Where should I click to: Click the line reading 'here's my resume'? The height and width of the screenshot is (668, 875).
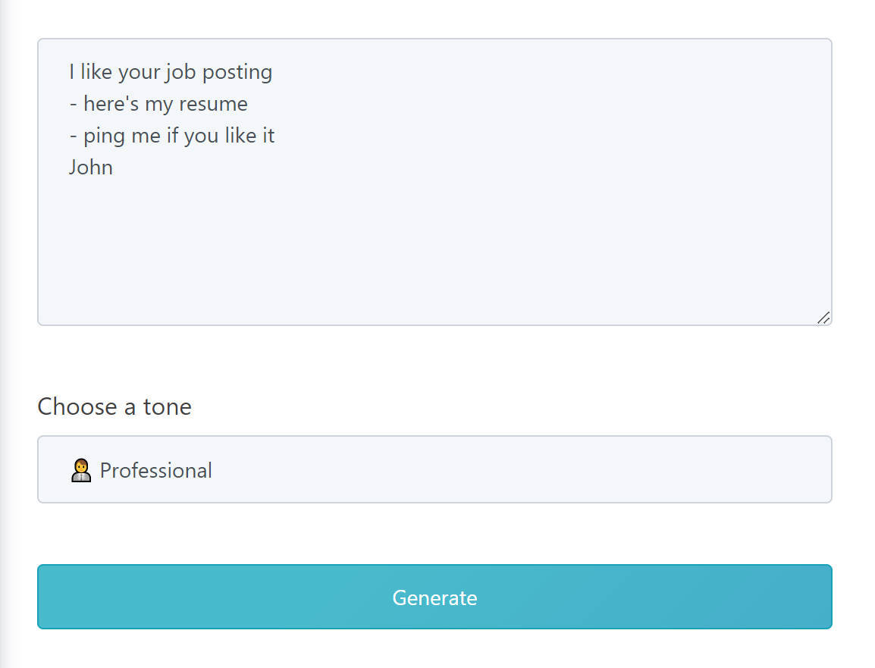(x=158, y=103)
